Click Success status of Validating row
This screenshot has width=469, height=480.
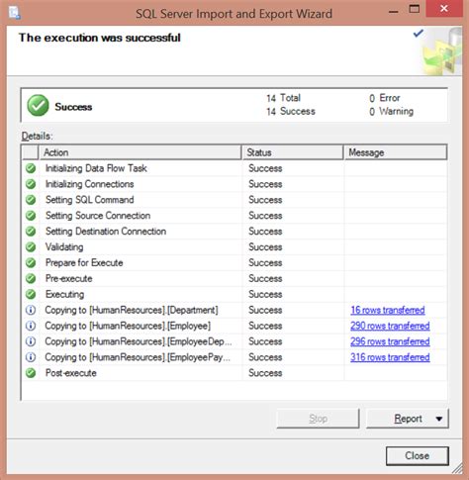pyautogui.click(x=265, y=247)
